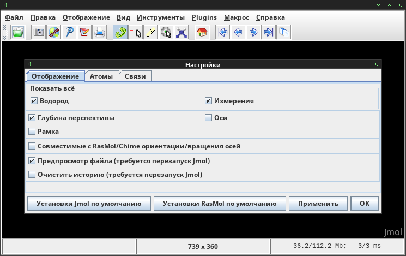406x256 pixels.
Task: Enable the Рамка checkbox
Action: [32, 131]
